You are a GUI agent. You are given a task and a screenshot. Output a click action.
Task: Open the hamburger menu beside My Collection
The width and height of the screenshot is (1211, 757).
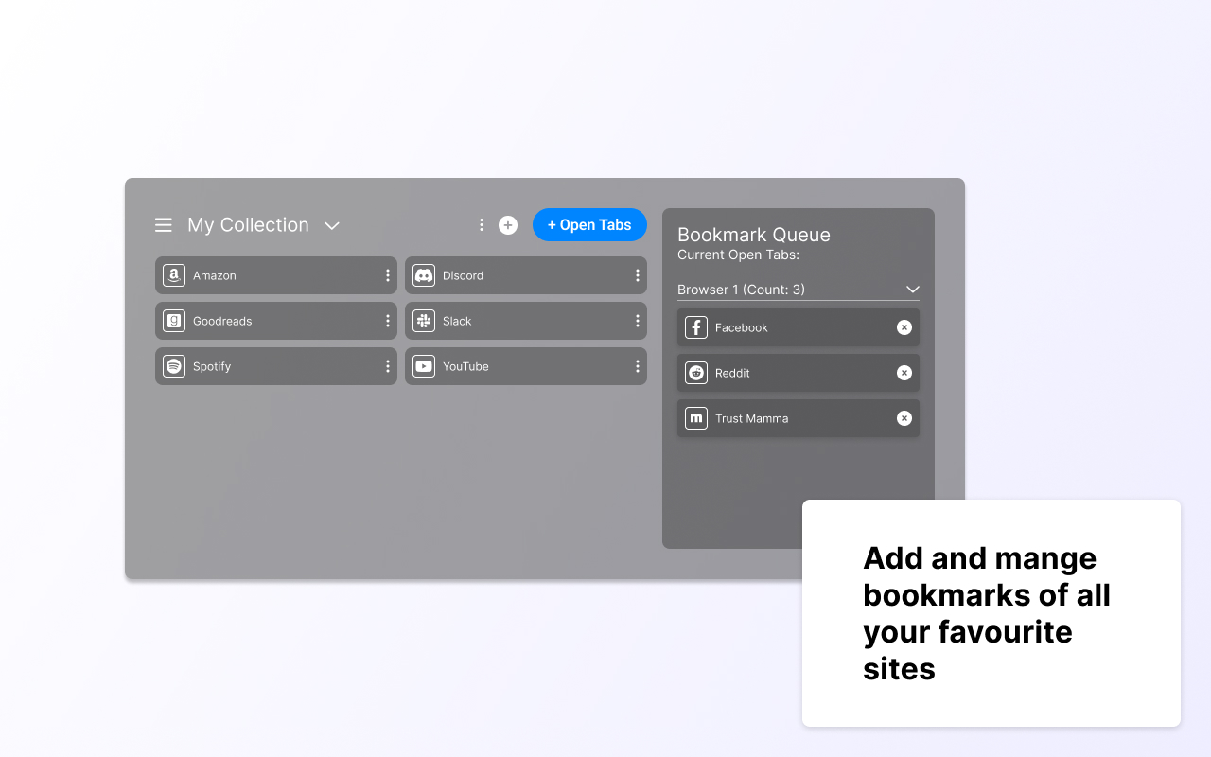tap(164, 225)
